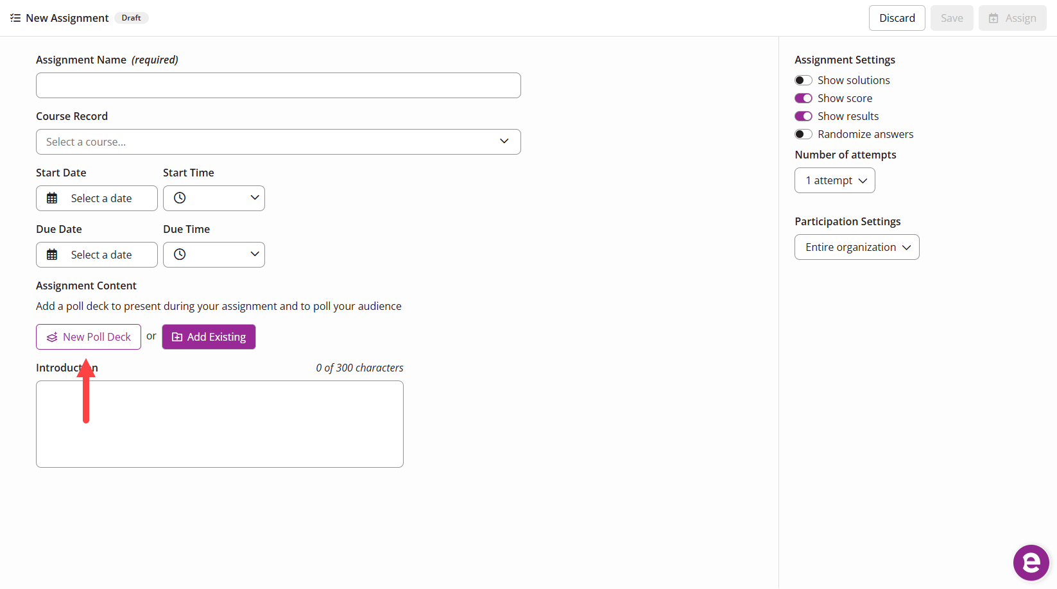The height and width of the screenshot is (589, 1057).
Task: Click the 0 of 300 characters counter
Action: coord(359,368)
